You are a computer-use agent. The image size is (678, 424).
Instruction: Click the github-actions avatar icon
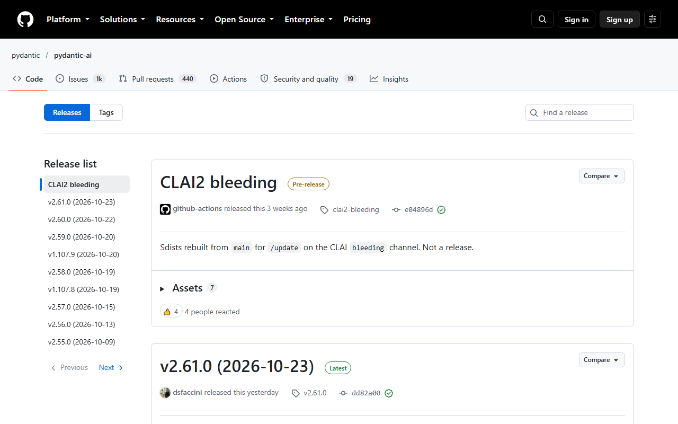click(165, 209)
